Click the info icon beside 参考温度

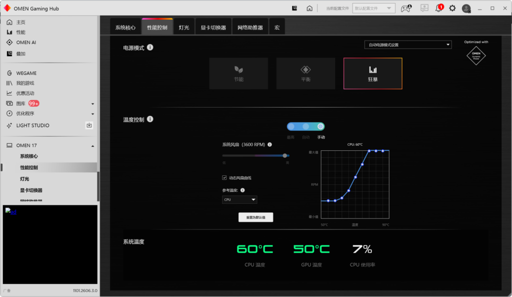[242, 190]
